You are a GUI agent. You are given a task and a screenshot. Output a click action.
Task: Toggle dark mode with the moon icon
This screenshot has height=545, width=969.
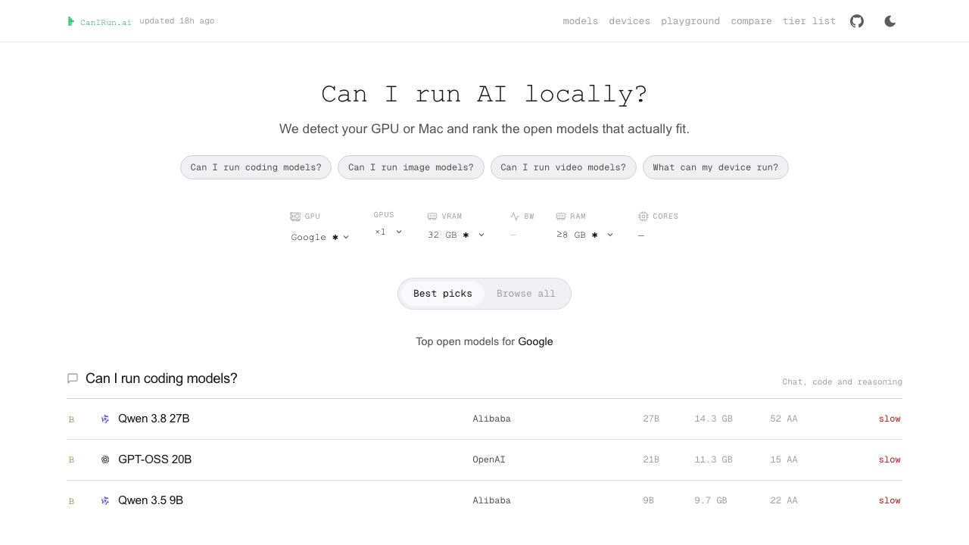(x=890, y=21)
